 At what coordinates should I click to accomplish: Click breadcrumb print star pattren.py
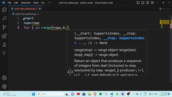tap(26, 14)
